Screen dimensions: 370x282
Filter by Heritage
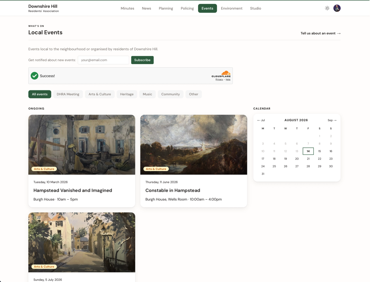click(x=127, y=94)
